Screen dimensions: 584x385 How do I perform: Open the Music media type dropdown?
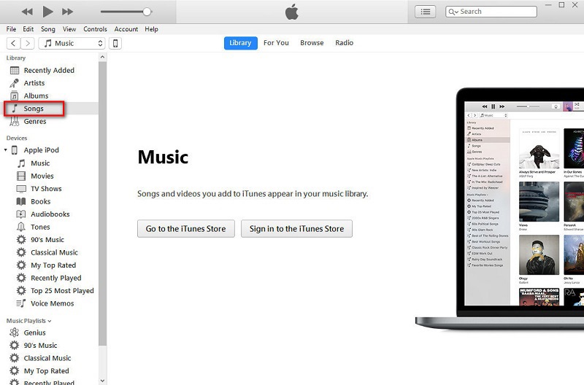72,43
